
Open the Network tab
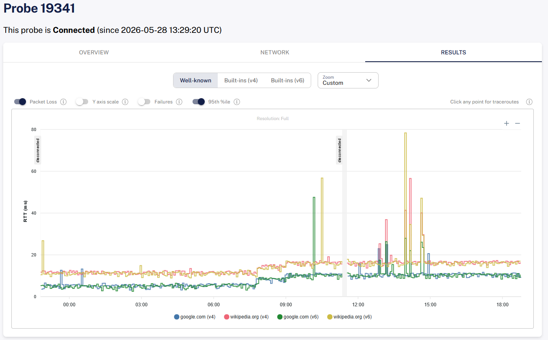click(275, 52)
